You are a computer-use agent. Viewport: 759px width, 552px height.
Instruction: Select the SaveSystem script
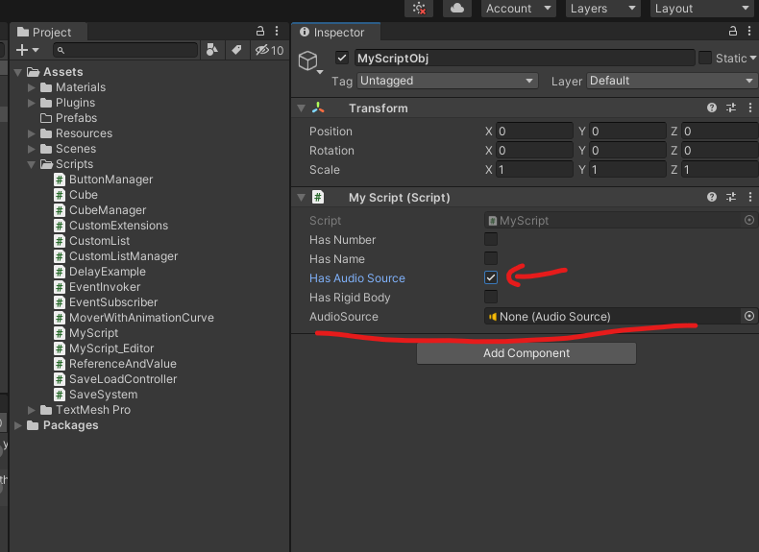coord(103,395)
